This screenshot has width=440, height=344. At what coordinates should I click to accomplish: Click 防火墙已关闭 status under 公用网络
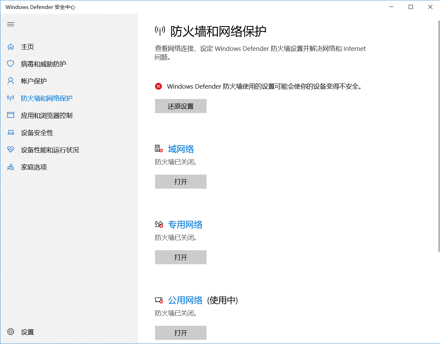tap(176, 313)
